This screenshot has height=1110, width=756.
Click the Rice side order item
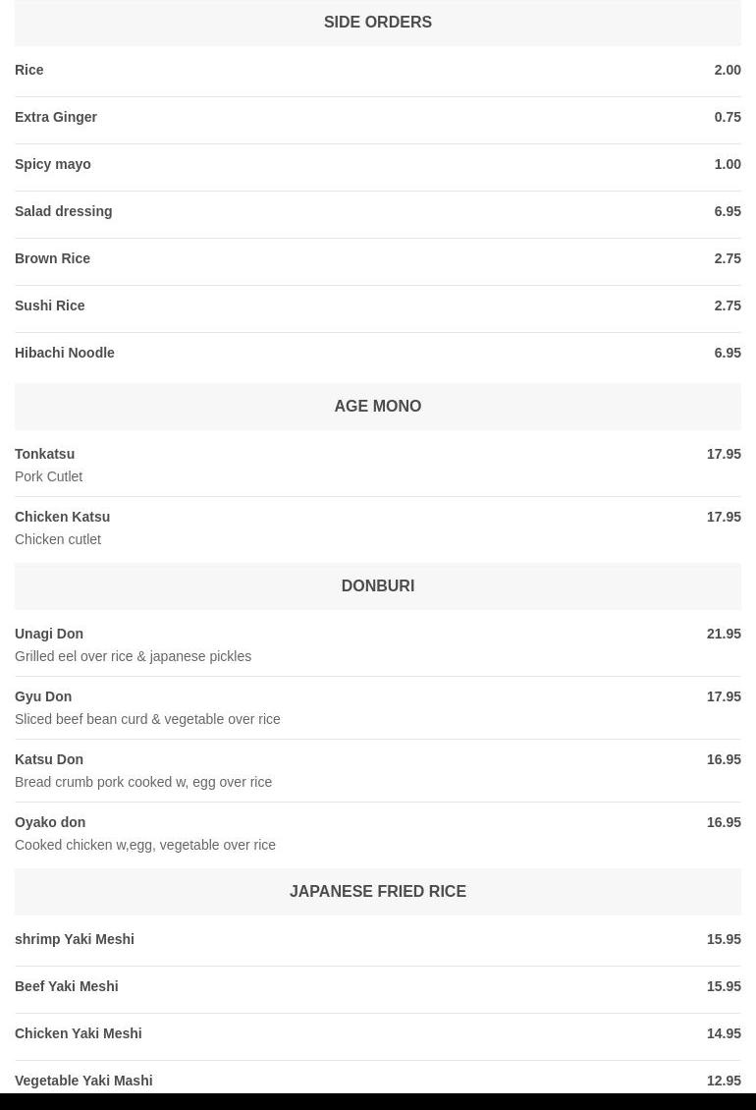[29, 70]
